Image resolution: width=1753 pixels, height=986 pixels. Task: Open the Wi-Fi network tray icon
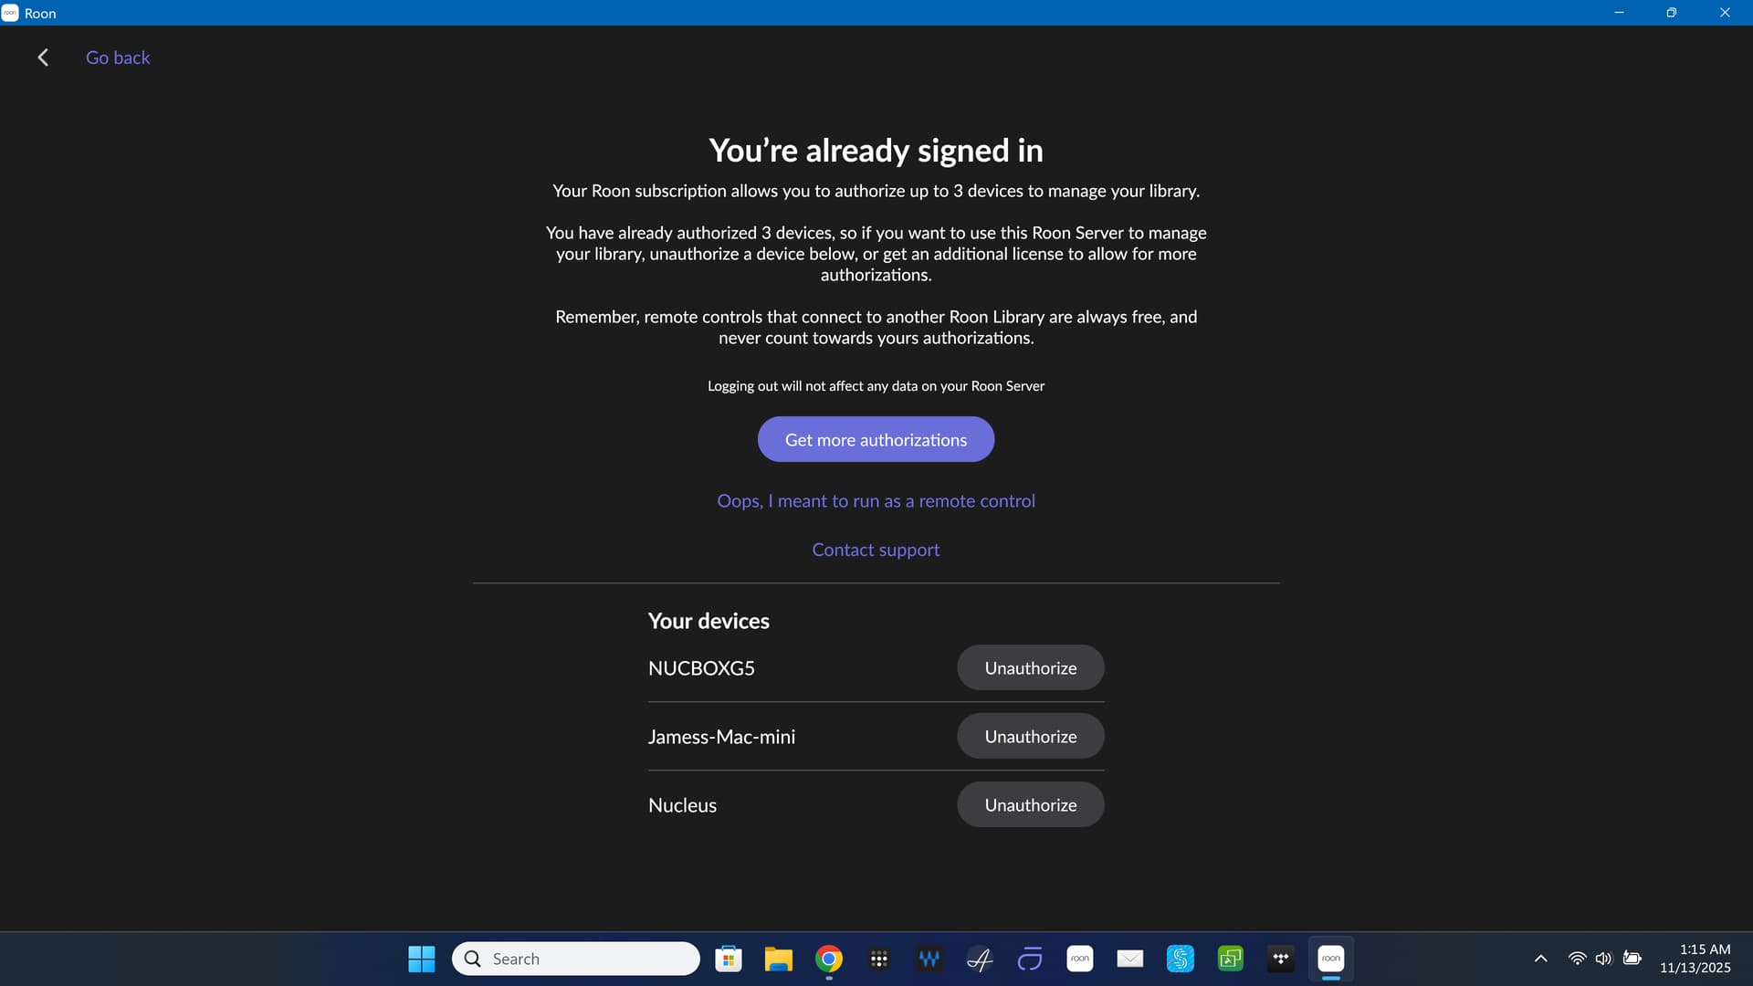pyautogui.click(x=1577, y=959)
